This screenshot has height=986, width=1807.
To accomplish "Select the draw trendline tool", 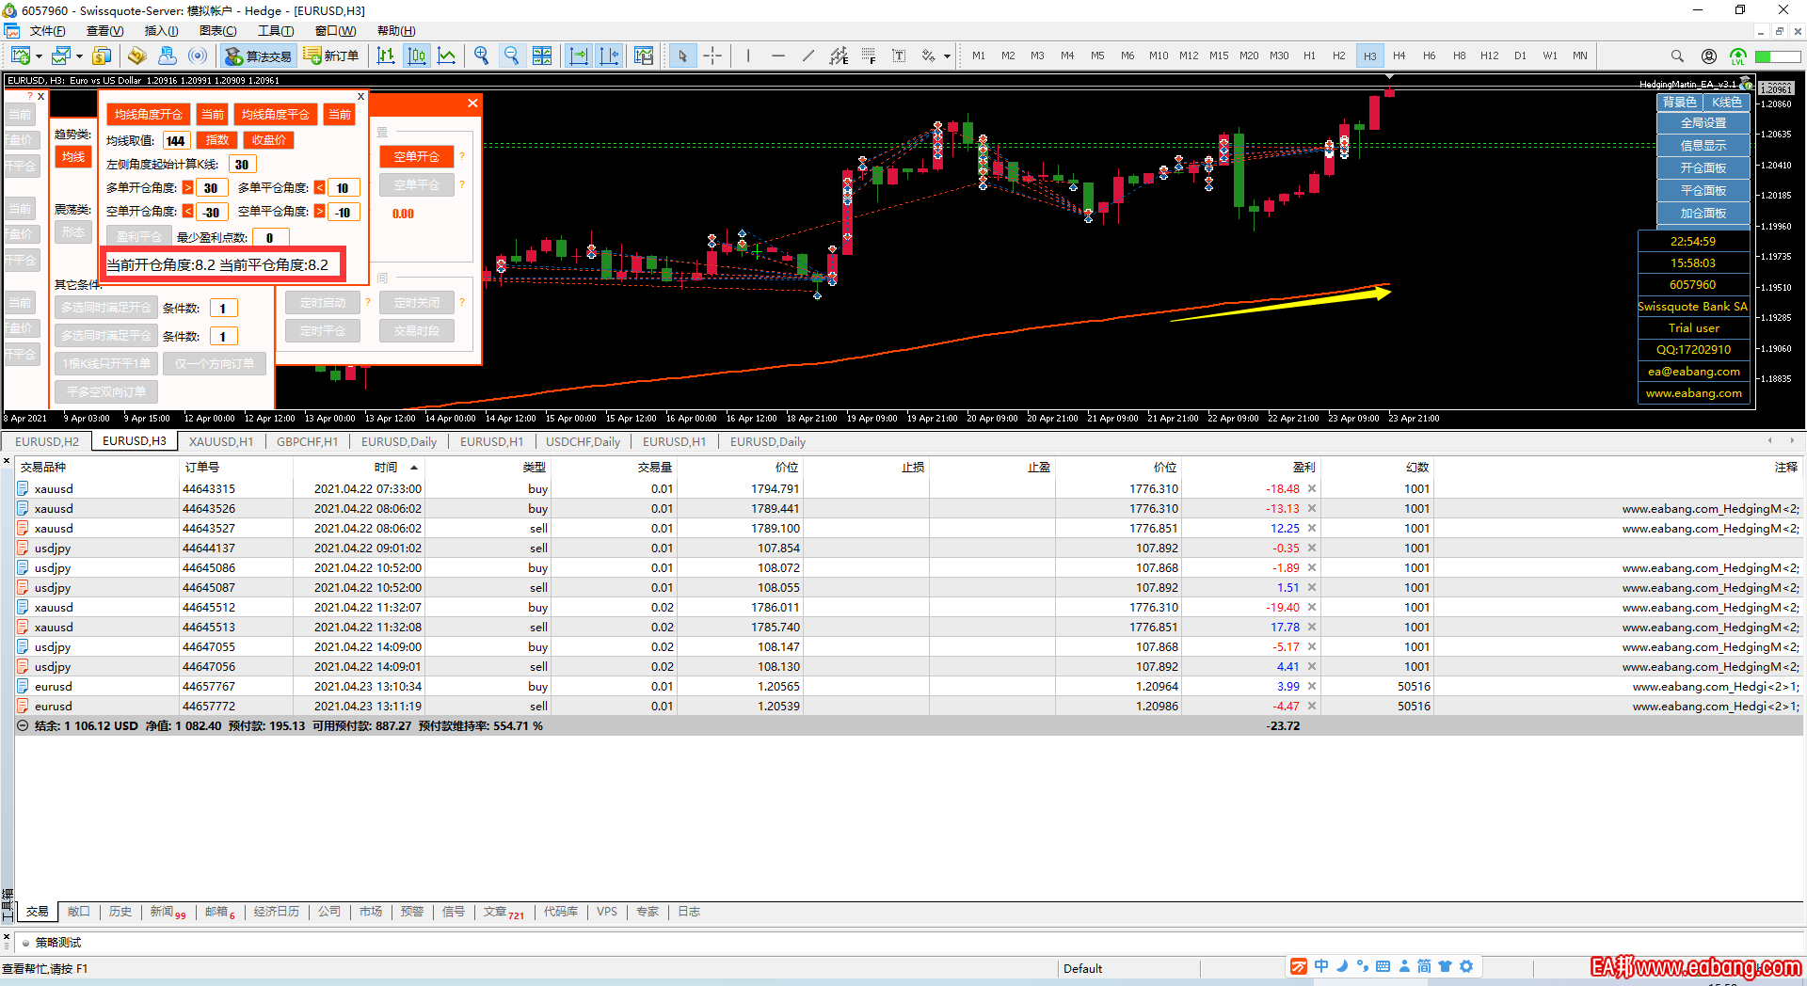I will tap(808, 56).
